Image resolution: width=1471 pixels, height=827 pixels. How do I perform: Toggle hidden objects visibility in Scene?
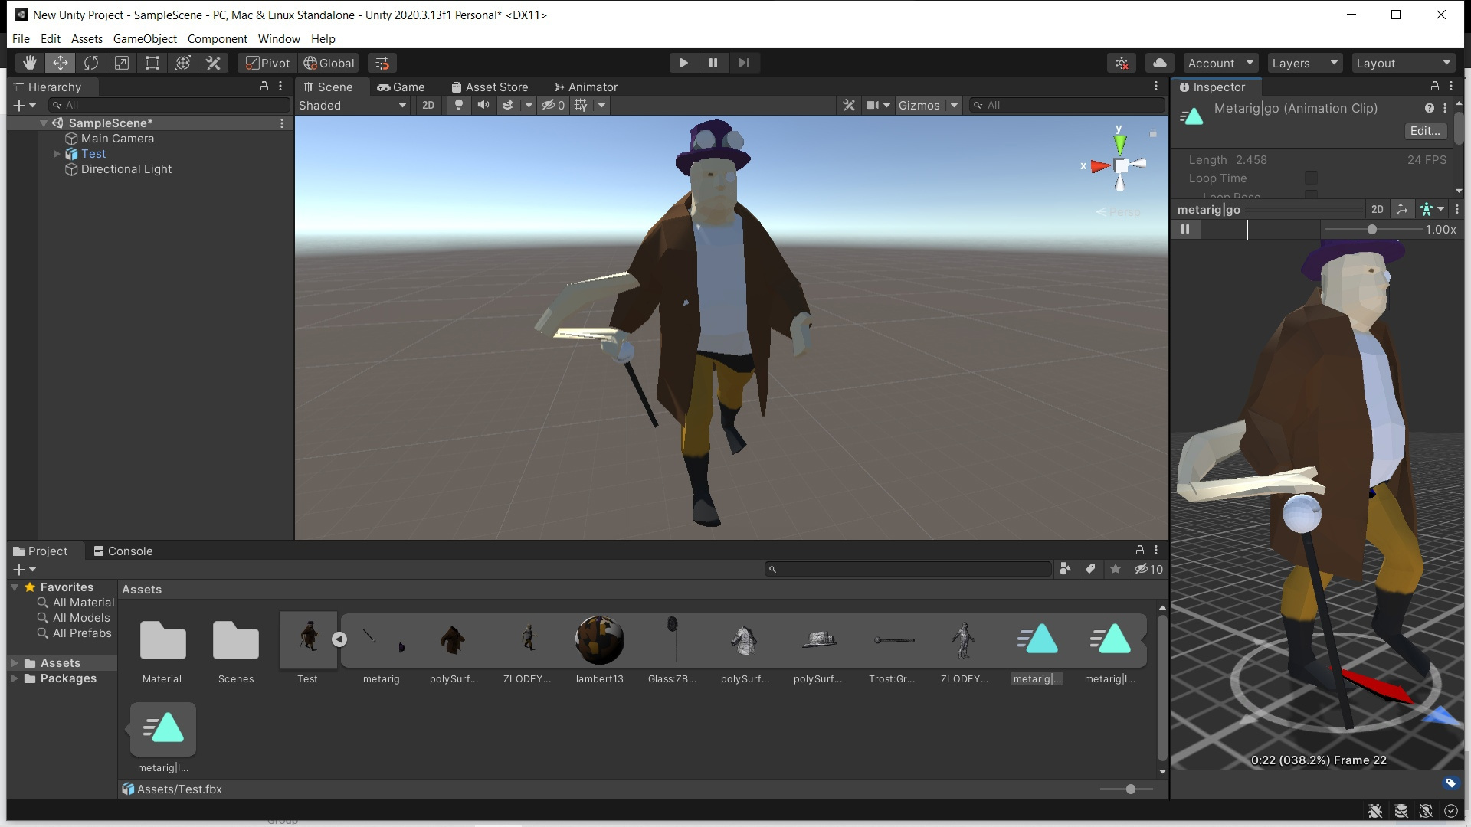(x=553, y=105)
